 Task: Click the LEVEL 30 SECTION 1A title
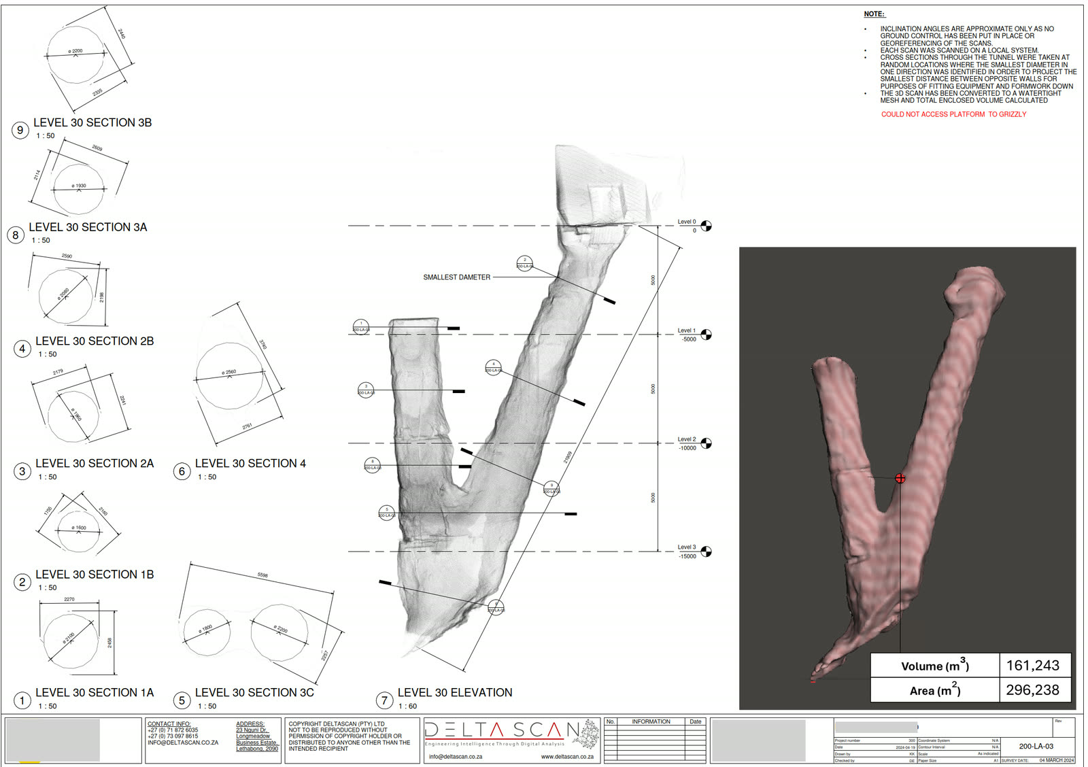95,693
